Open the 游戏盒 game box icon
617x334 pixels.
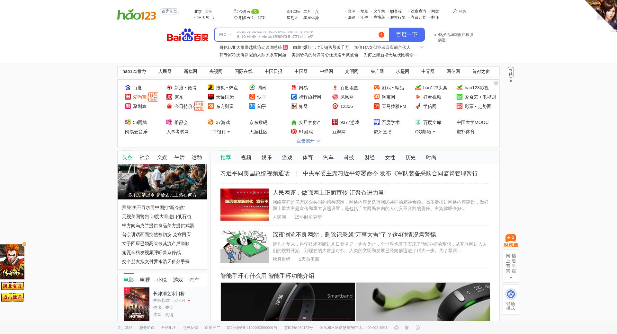[511, 240]
